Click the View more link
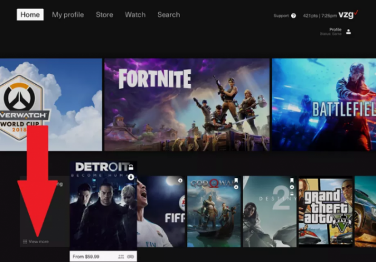 [39, 241]
